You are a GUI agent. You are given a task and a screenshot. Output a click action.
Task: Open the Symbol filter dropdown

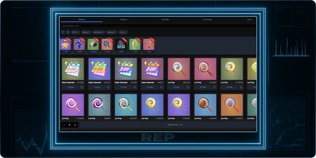pyautogui.click(x=112, y=32)
